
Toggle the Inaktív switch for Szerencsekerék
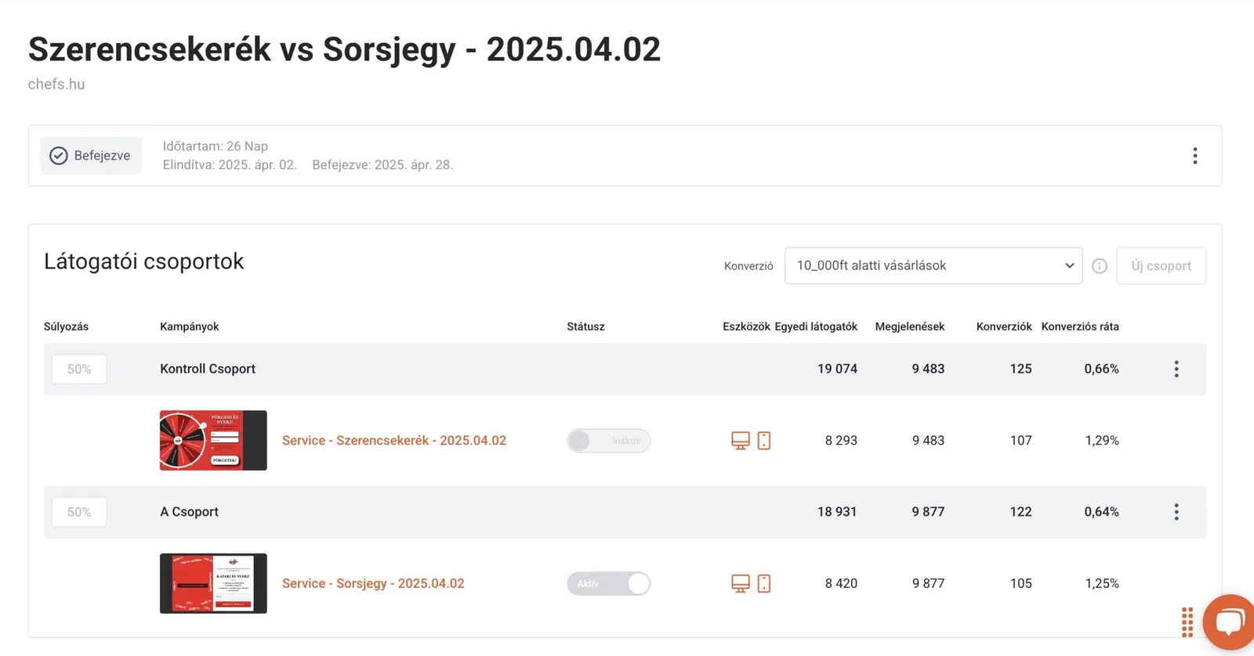tap(608, 441)
